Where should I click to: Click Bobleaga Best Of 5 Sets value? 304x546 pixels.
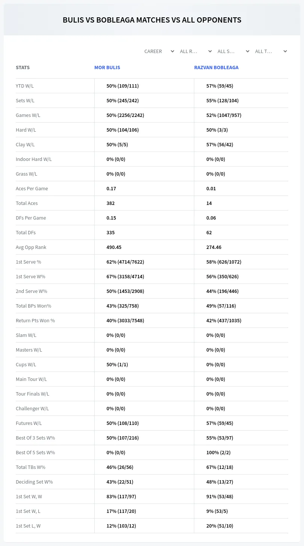pos(218,452)
